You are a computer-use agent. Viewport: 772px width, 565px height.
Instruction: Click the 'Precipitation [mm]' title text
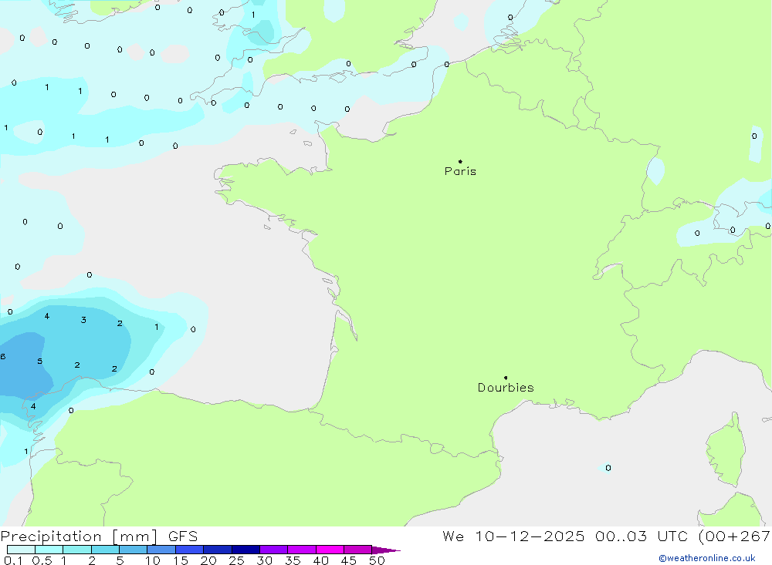79,536
